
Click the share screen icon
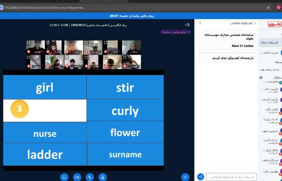click(64, 177)
